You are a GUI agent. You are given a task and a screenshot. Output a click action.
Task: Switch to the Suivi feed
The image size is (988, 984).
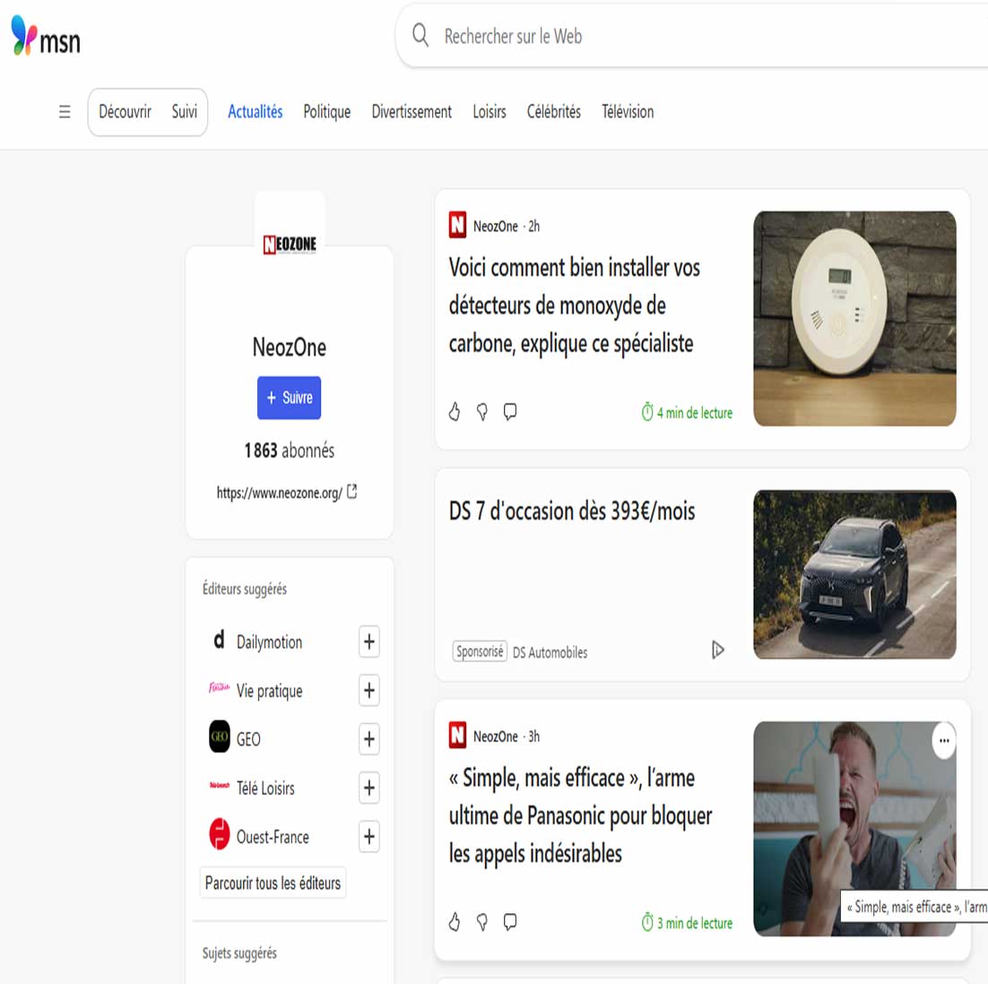coord(184,112)
